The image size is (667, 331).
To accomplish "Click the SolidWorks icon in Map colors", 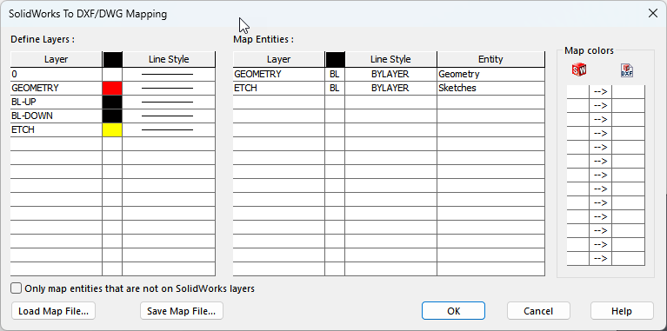I will coord(579,70).
